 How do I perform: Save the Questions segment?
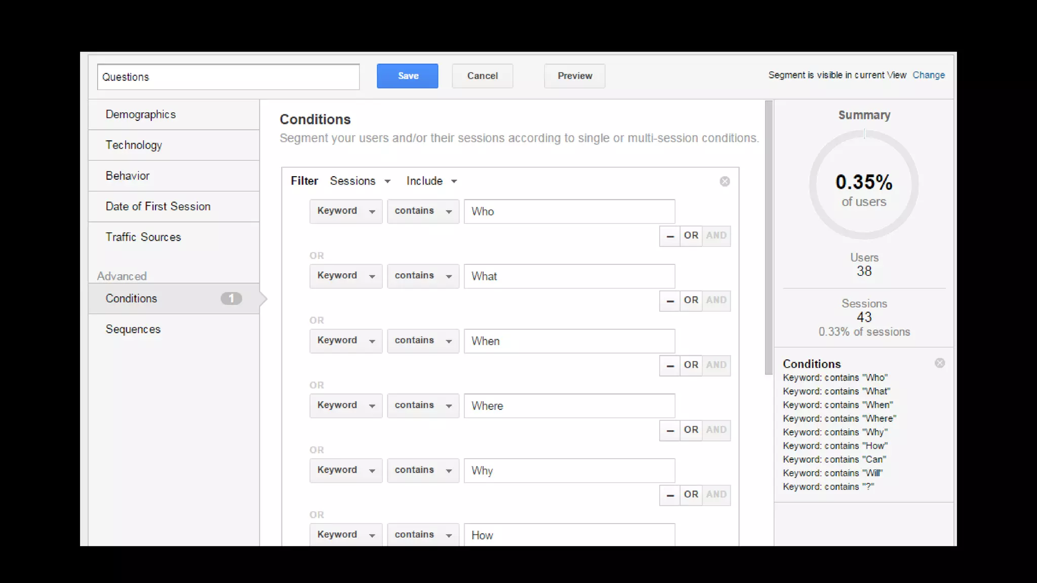[407, 76]
